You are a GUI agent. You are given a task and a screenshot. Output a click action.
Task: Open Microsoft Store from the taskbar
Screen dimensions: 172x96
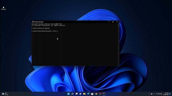[x=92, y=94]
